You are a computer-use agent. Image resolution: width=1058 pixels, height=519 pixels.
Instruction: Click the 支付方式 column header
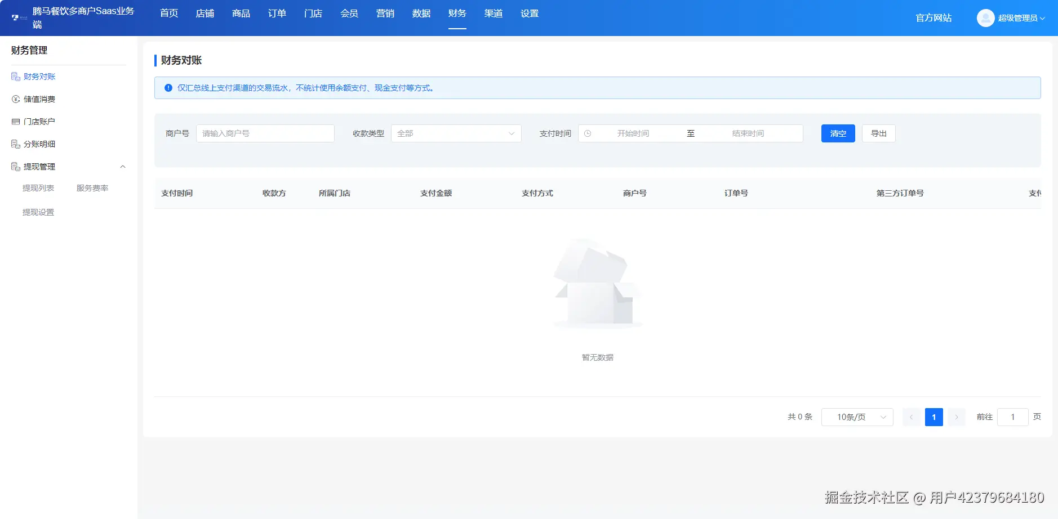(537, 193)
